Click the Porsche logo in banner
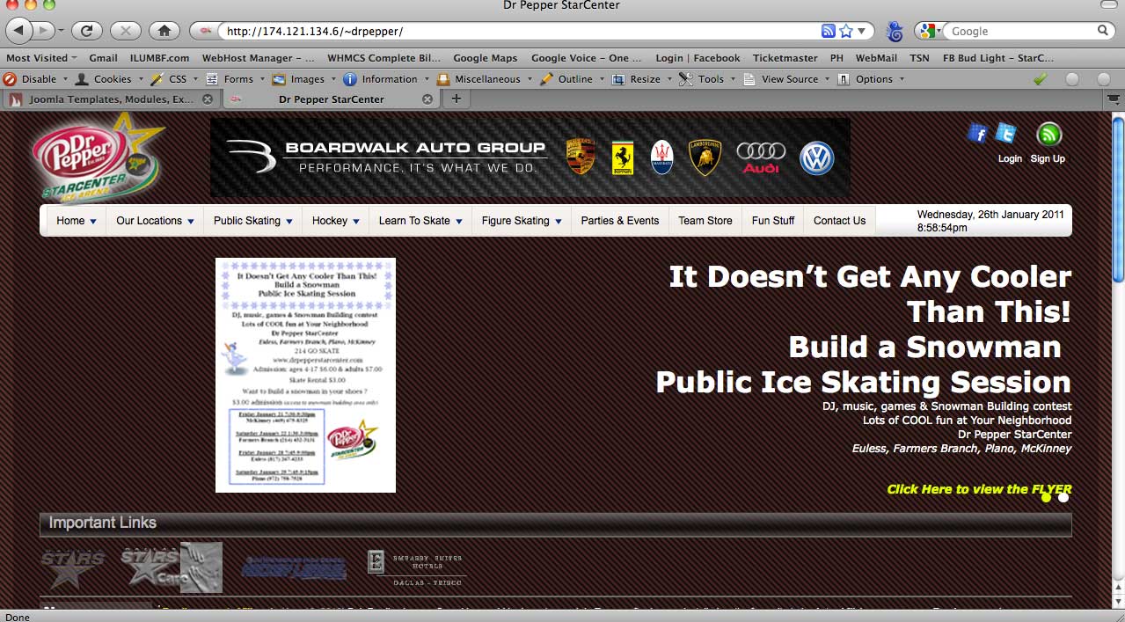1125x622 pixels. pyautogui.click(x=581, y=157)
